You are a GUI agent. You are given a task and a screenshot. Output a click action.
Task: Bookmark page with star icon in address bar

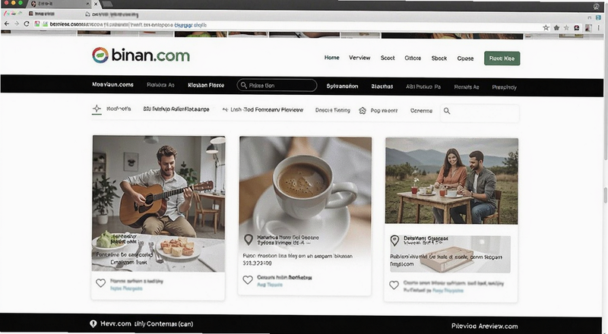pos(546,27)
